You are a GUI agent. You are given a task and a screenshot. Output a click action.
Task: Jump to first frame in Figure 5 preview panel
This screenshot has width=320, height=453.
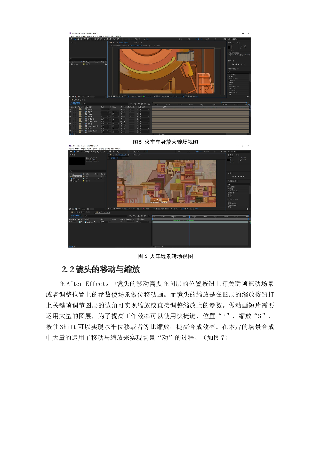(233, 64)
